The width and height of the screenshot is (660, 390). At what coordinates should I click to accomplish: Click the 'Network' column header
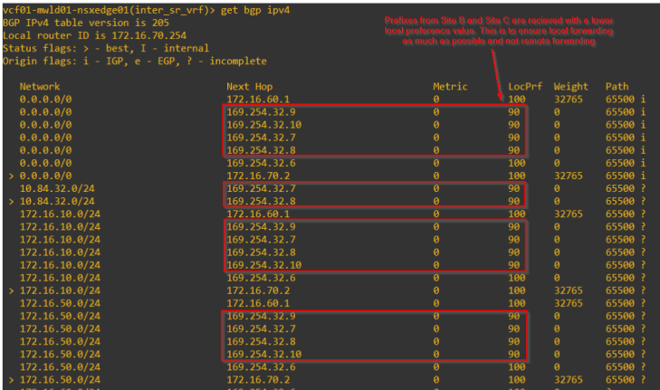point(40,86)
